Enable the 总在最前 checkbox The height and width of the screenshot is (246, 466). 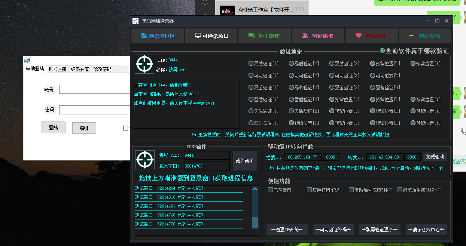(270, 190)
